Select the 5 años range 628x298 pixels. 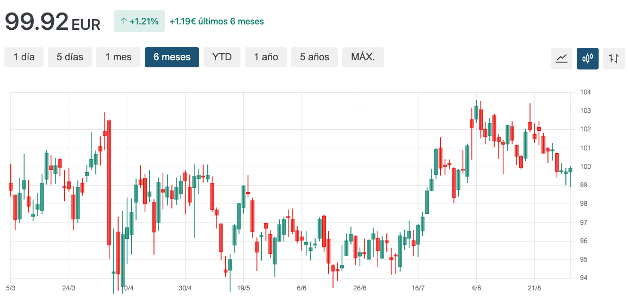[x=315, y=57]
